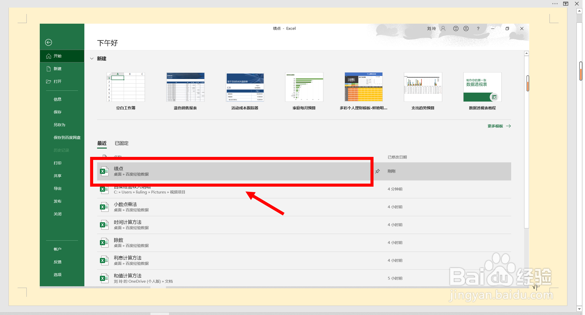The image size is (585, 315).
Task: Open the recent file 时间计算方法
Action: coord(304,225)
